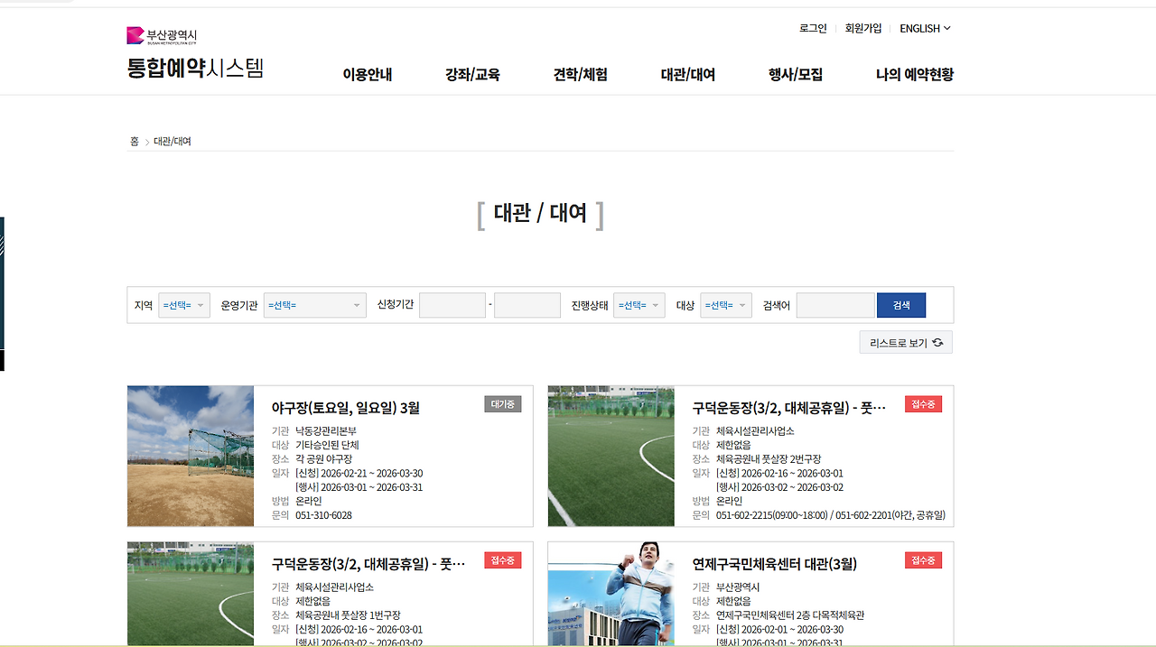Open the 연제구국민체육센터 대관(3월) title

[x=775, y=564]
